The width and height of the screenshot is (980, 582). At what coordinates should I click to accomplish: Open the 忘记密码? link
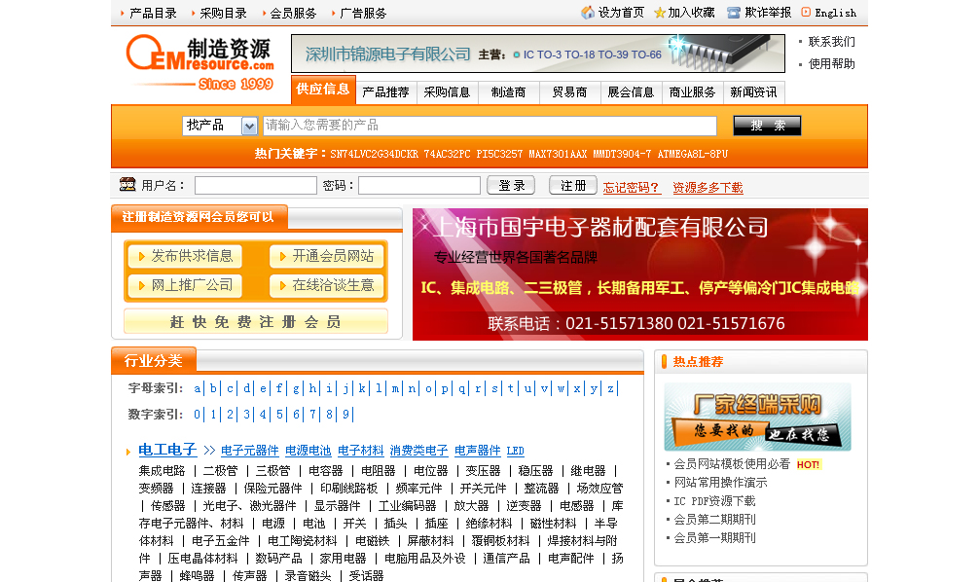632,188
